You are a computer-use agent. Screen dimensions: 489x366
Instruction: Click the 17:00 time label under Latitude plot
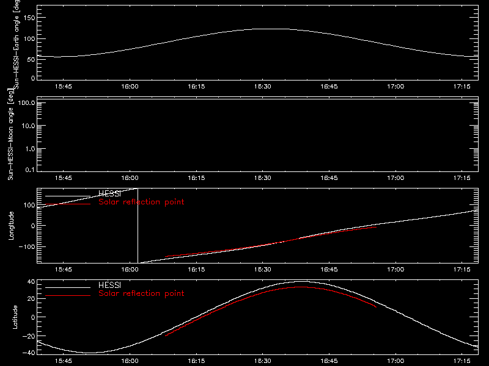(395, 361)
